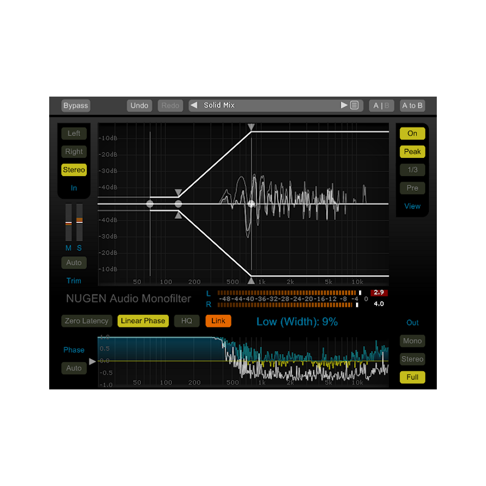Click the A|B comparison control
486x486 pixels.
pos(381,105)
